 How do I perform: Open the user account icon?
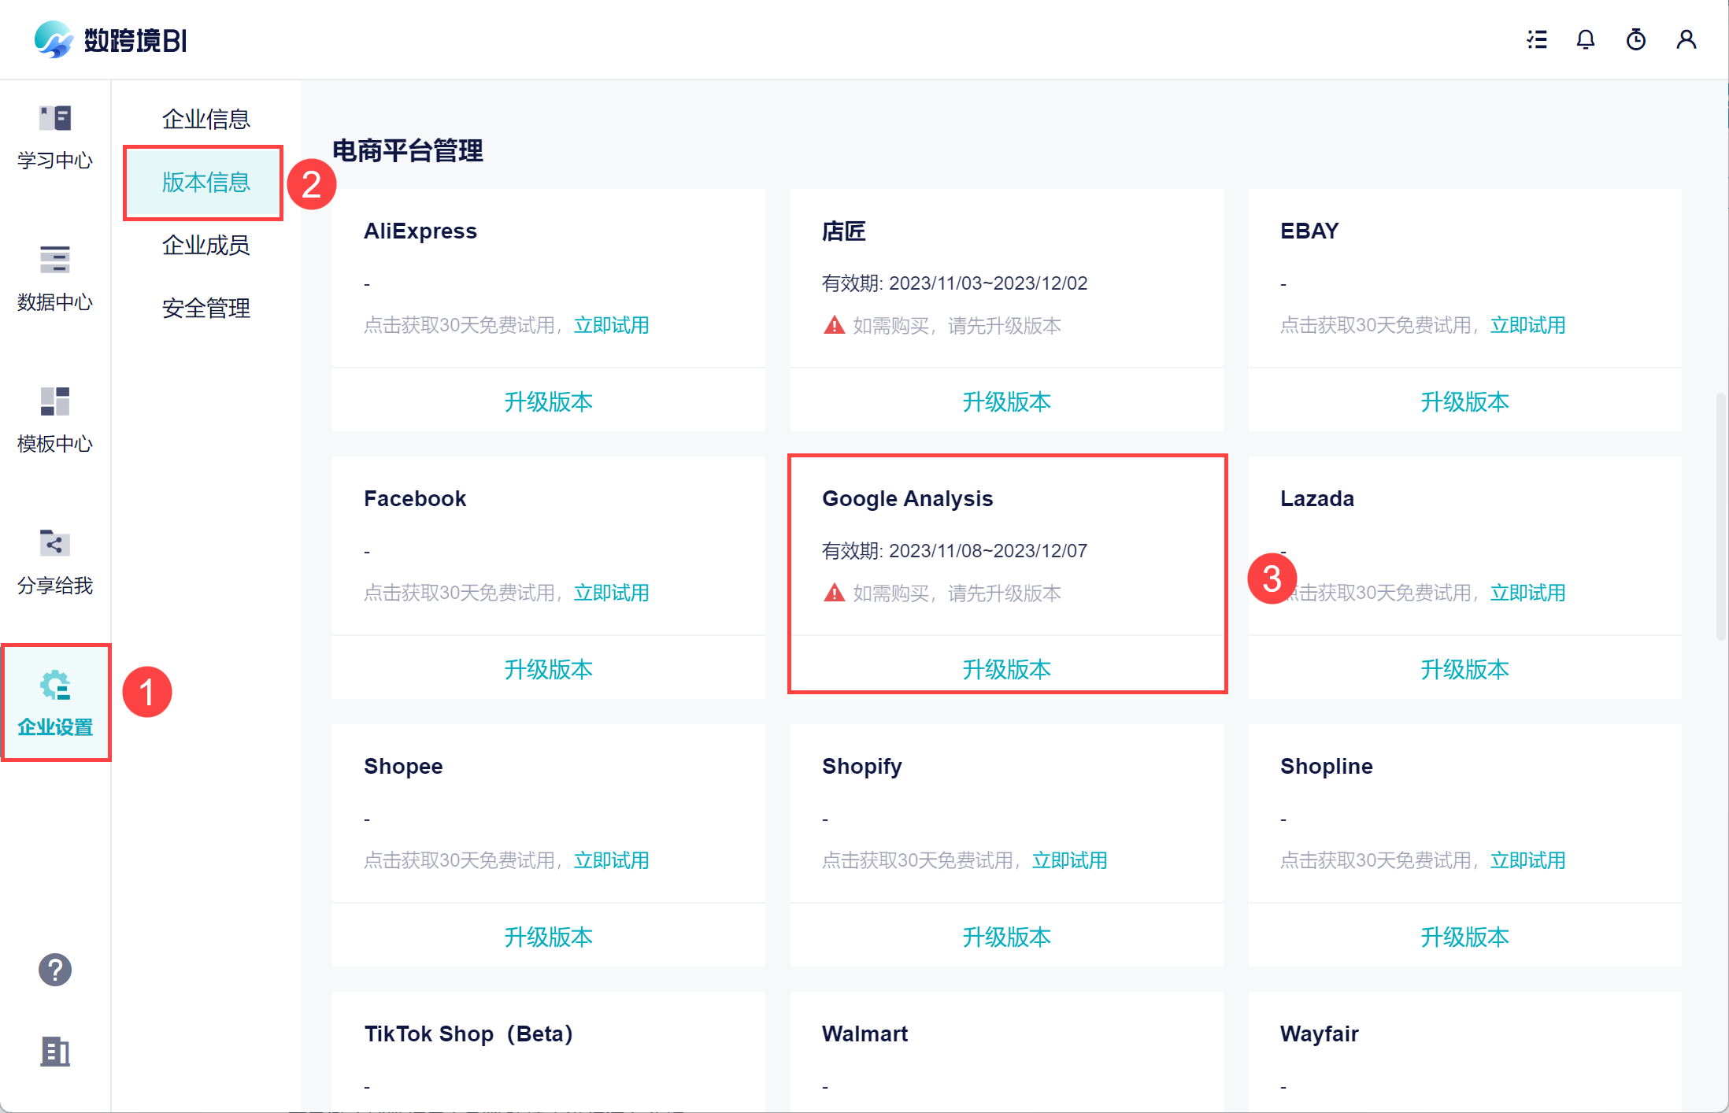coord(1686,39)
